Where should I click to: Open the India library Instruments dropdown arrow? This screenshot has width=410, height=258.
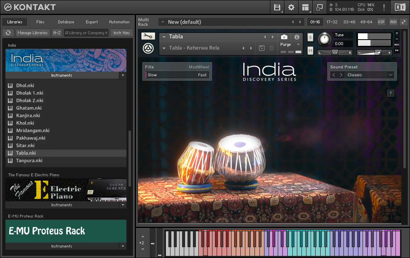122,75
